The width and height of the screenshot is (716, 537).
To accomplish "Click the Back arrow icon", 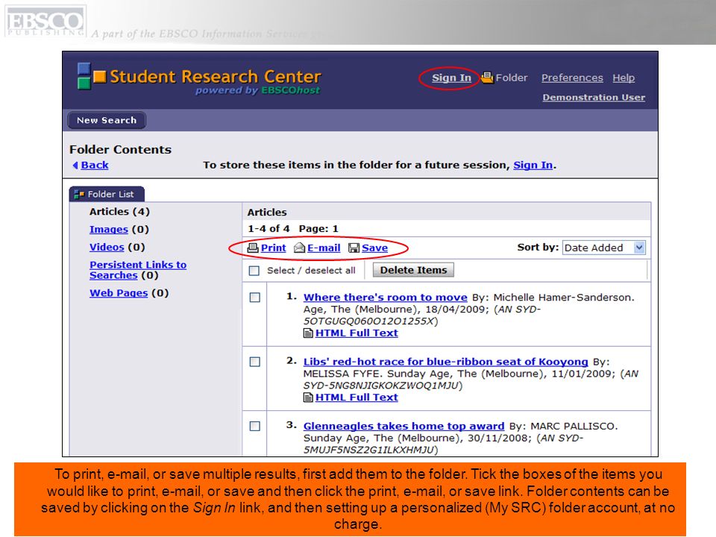I will pos(75,166).
